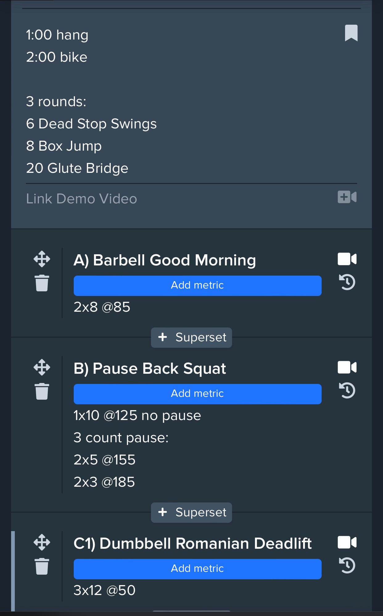This screenshot has width=383, height=616.
Task: Delete the Dumbbell Romanian Deadlift exercise
Action: [42, 566]
